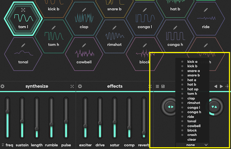The image size is (231, 149).
Task: Go to previous preset with left arrow
Action: [x=216, y=87]
